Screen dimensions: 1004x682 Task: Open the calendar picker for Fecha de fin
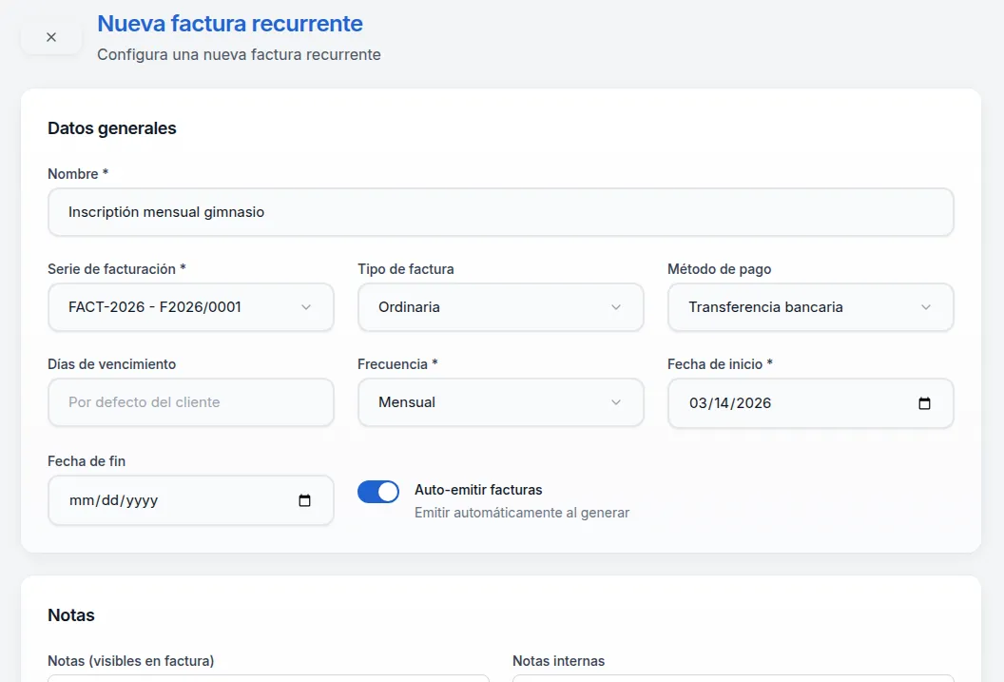(304, 500)
